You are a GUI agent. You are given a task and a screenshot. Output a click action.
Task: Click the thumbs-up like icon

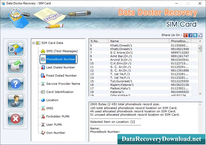[200, 35]
